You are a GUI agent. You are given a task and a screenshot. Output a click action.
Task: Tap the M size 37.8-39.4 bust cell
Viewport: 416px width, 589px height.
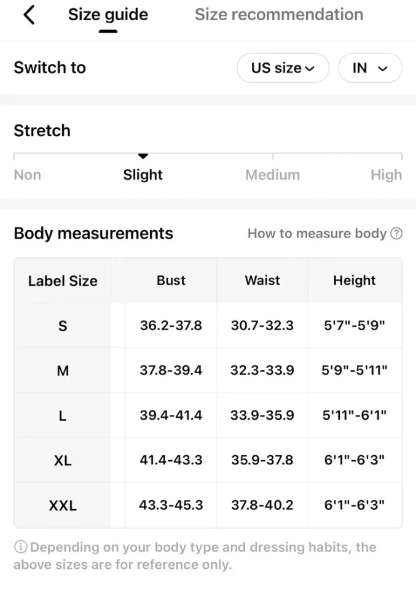[171, 371]
